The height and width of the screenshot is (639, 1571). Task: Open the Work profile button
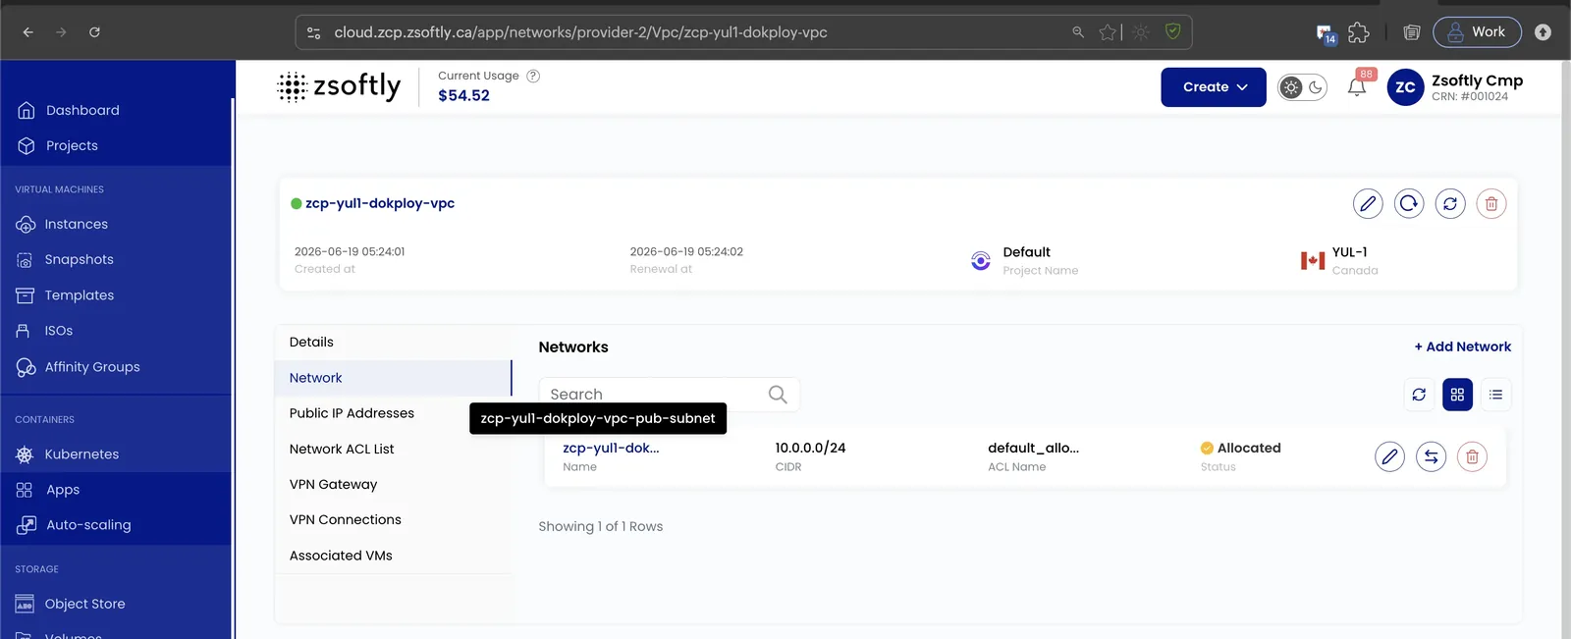(x=1477, y=32)
